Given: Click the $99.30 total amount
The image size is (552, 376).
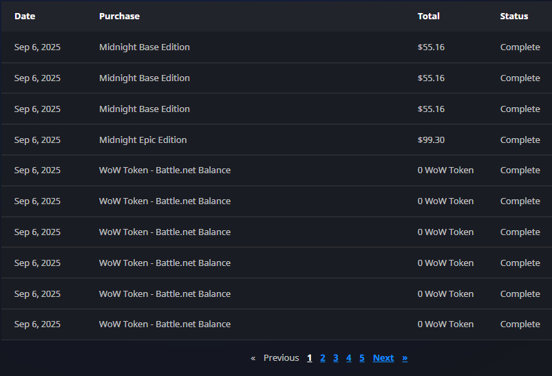Looking at the screenshot, I should point(431,140).
